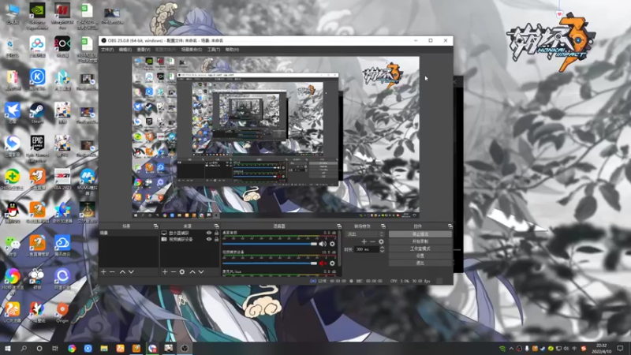The image size is (631, 355).
Task: Remove selected scene with minus icon
Action: coord(112,272)
